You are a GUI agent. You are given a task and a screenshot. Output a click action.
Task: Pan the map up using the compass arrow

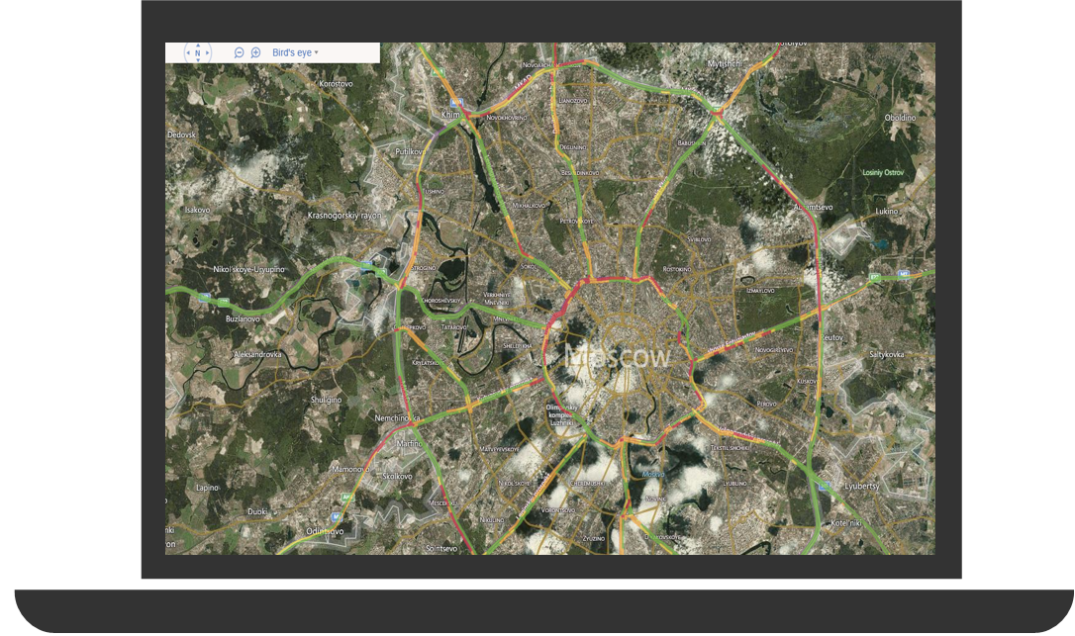pyautogui.click(x=198, y=45)
